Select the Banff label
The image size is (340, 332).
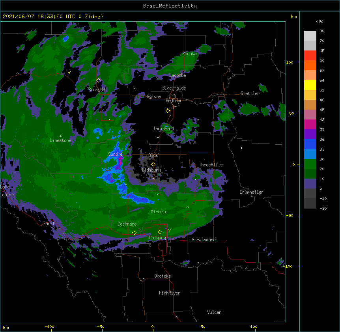coord(49,224)
